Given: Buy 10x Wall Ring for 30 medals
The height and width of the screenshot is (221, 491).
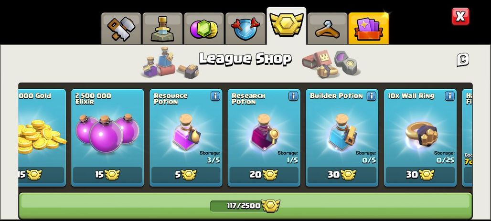Looking at the screenshot, I should click(420, 175).
